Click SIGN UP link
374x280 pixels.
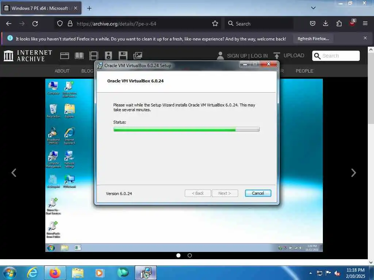coord(237,56)
